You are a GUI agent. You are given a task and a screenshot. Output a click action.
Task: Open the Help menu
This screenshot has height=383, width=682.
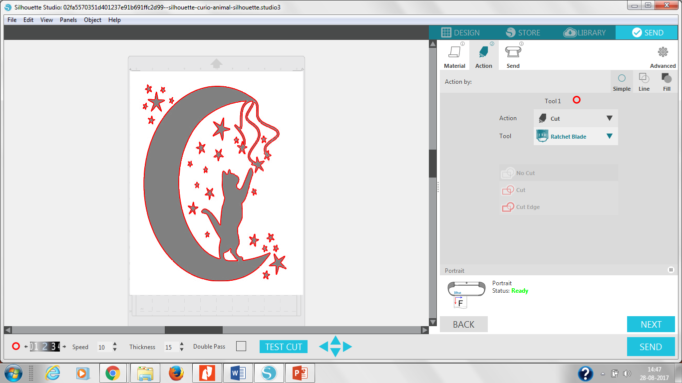[114, 20]
